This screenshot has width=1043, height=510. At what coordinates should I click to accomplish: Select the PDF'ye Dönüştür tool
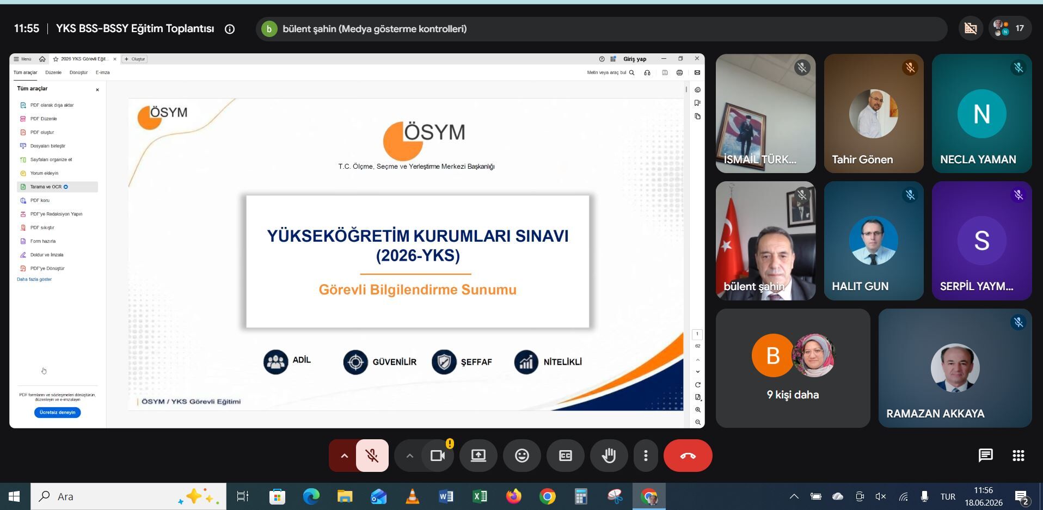pos(57,268)
